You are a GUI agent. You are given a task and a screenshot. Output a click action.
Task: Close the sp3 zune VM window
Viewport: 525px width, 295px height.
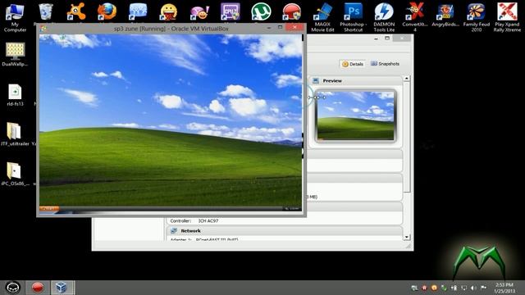point(294,27)
